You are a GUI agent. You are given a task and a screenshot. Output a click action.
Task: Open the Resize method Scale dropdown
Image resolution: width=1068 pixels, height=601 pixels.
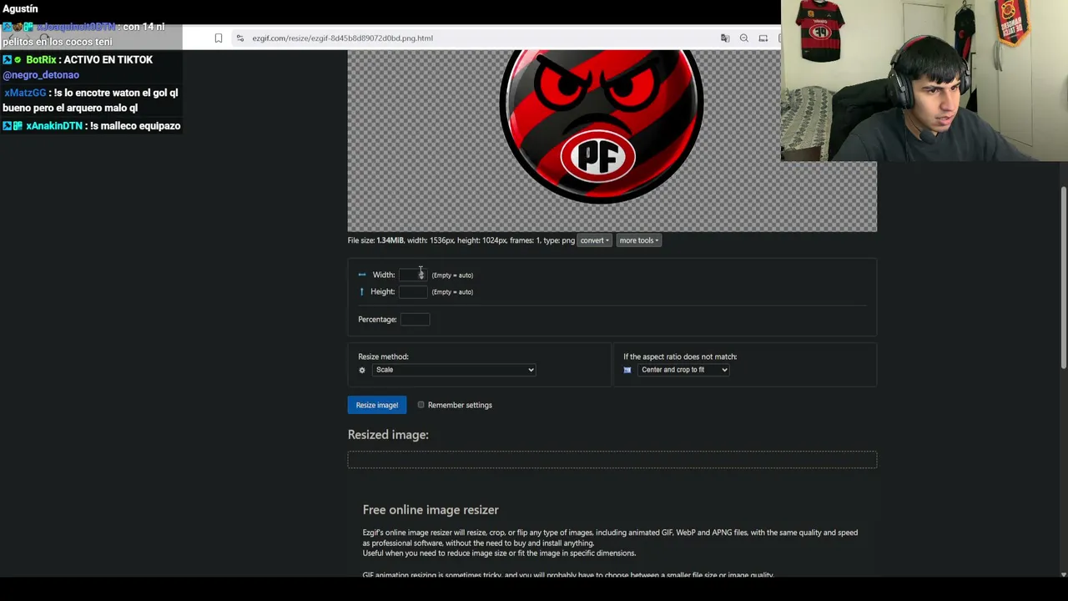click(455, 370)
